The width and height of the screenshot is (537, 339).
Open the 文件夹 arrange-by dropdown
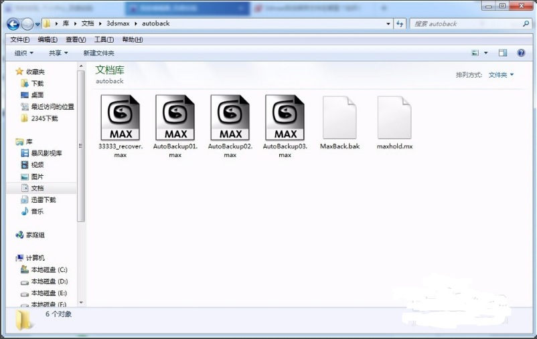click(x=501, y=75)
